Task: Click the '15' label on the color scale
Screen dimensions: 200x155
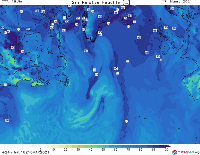Action: (53, 150)
